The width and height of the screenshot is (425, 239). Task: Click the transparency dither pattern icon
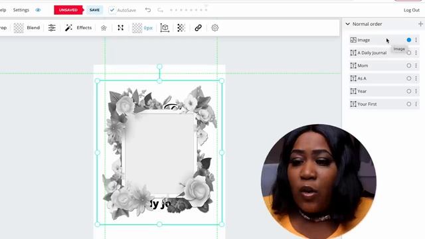click(181, 28)
